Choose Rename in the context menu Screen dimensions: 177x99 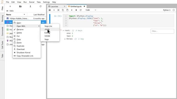(x=27, y=29)
